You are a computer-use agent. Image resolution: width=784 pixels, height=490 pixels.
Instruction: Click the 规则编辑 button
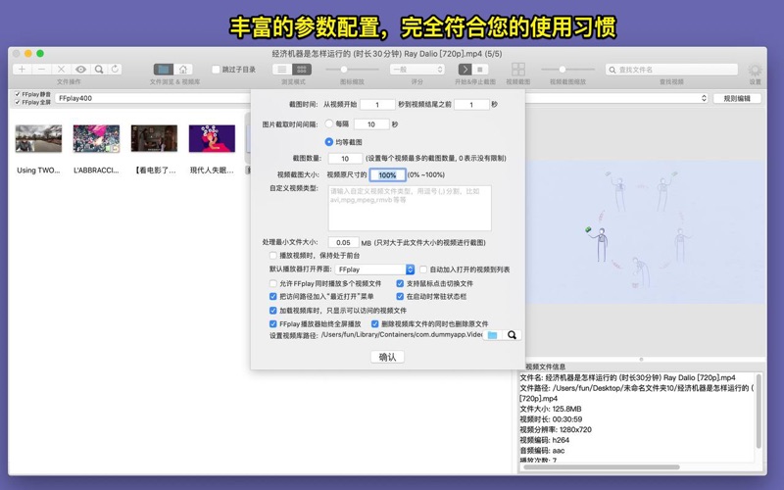[x=737, y=99]
